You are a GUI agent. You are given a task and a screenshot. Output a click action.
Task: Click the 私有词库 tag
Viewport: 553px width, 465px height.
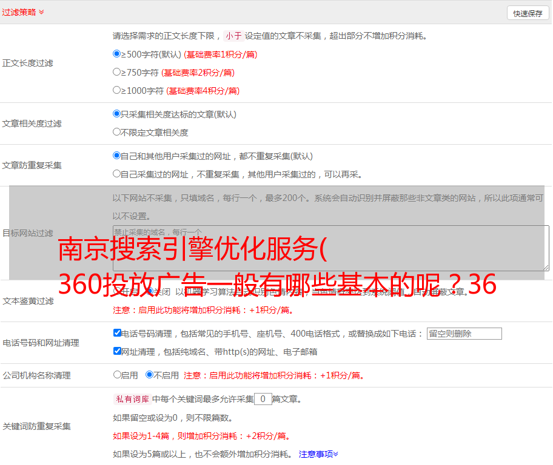133,399
